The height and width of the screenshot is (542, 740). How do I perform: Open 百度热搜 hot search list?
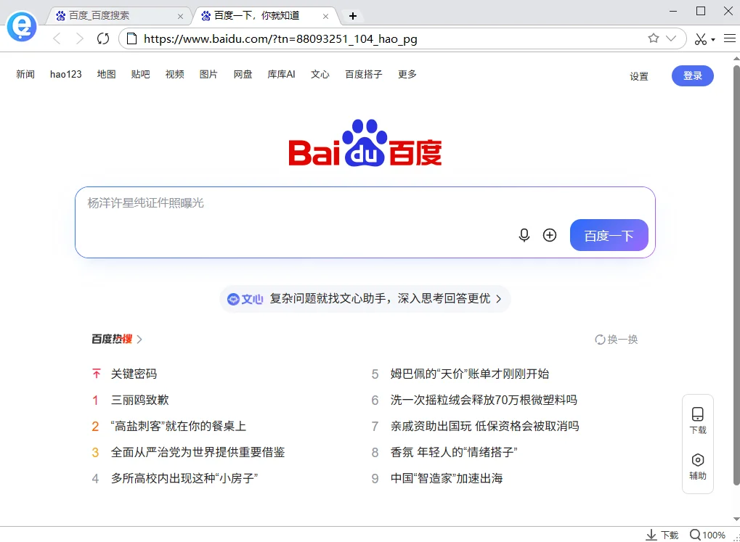pos(112,339)
